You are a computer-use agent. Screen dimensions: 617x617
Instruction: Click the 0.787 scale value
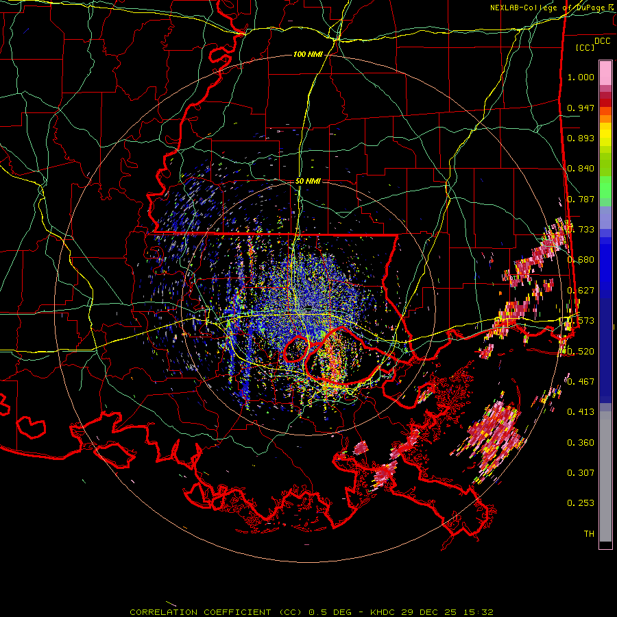pyautogui.click(x=581, y=199)
